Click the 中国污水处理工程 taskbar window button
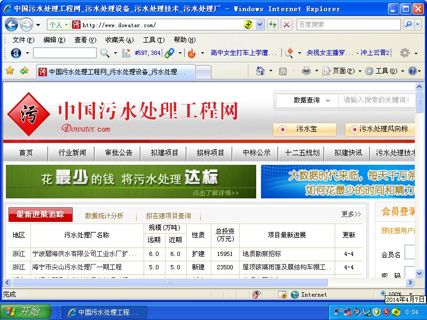Viewport: 427px width, 320px height. tap(105, 312)
